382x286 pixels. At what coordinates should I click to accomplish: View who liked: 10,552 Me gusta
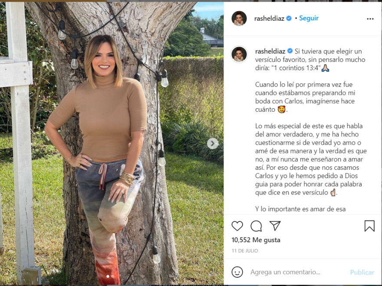click(256, 240)
